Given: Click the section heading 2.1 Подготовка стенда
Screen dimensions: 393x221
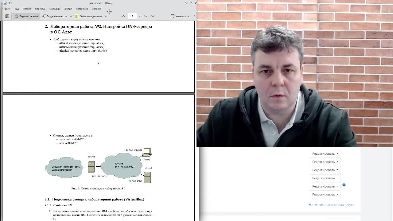Looking at the screenshot, I should 94,199.
